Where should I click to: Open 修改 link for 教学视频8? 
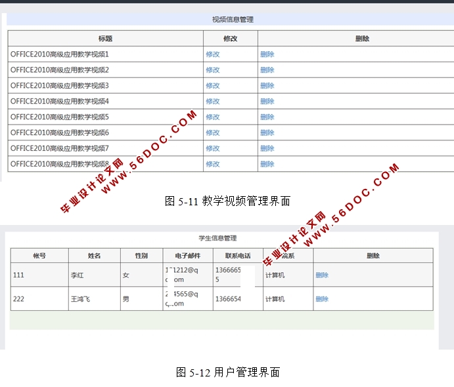click(212, 165)
